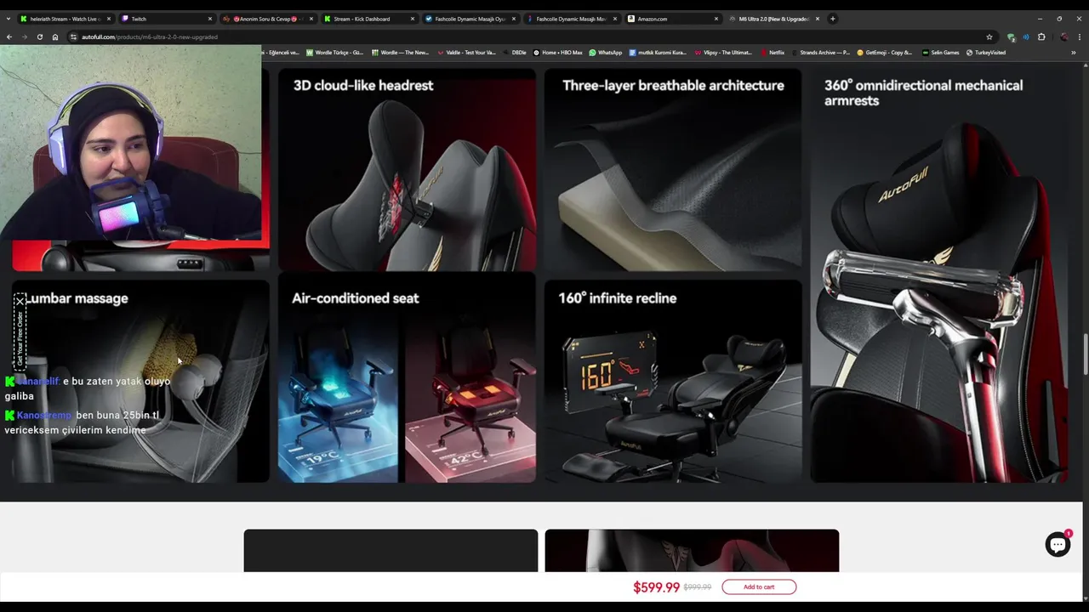Open the Netflix bookmark
This screenshot has height=612, width=1089.
[x=773, y=53]
